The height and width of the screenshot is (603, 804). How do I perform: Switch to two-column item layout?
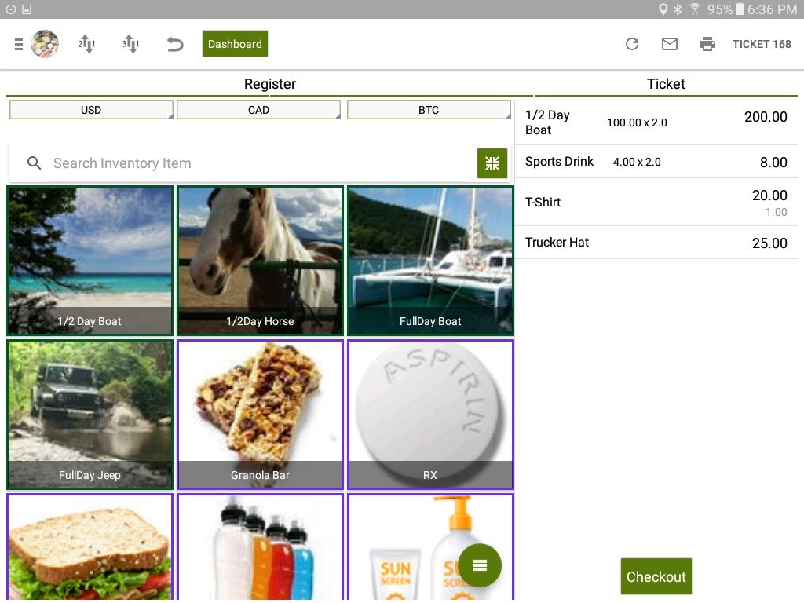[x=86, y=44]
